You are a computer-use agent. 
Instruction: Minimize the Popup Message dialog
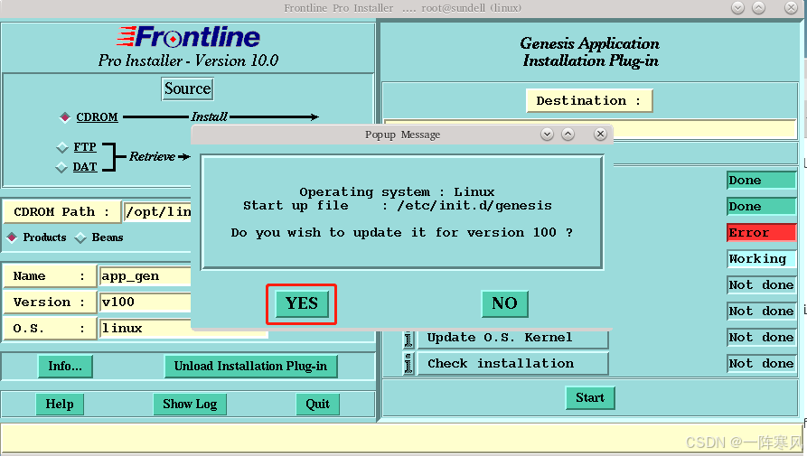click(547, 135)
